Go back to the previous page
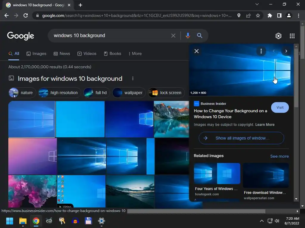Viewport: 305px width, 228px height. tap(7, 15)
